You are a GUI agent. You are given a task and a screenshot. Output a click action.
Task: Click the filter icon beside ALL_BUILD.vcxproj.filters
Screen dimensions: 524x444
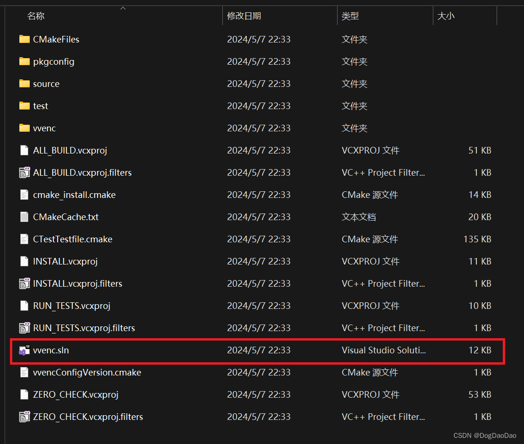[x=24, y=172]
